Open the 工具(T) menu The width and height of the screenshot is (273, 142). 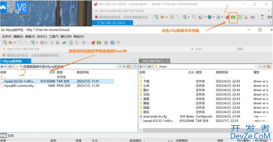(x=54, y=37)
